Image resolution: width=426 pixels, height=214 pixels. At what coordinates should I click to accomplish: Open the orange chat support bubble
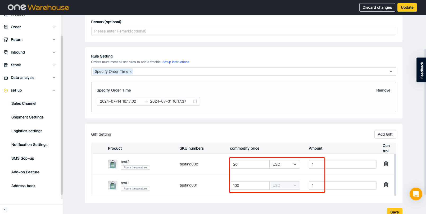(416, 194)
